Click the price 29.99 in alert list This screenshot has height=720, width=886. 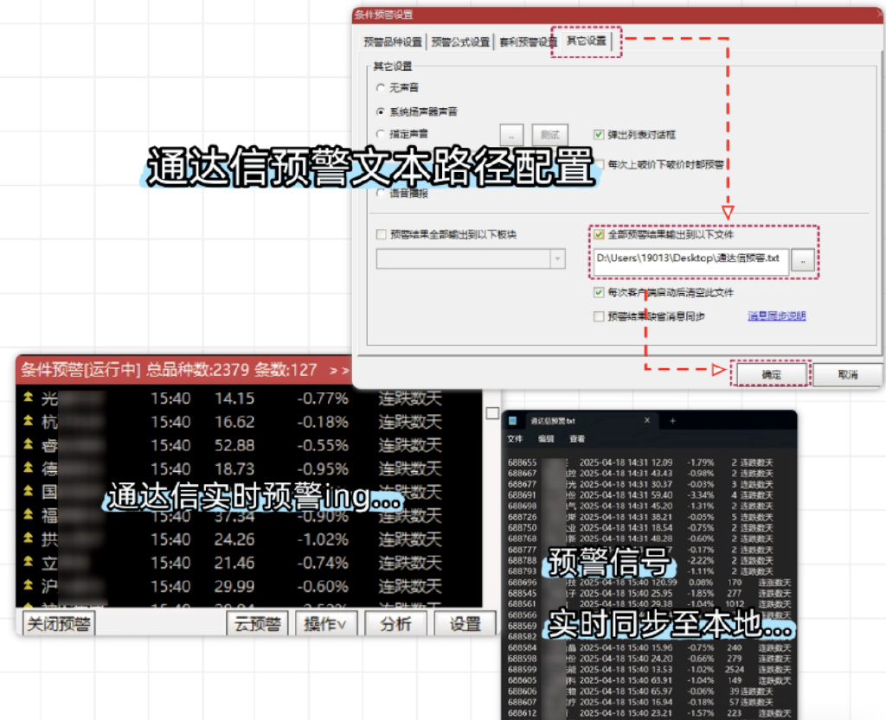point(234,586)
